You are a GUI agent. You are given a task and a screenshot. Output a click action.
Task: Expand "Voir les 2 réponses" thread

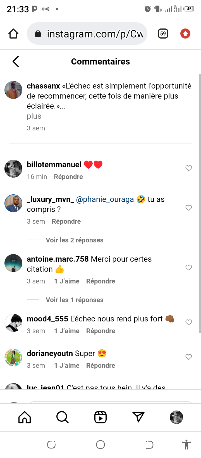[75, 240]
